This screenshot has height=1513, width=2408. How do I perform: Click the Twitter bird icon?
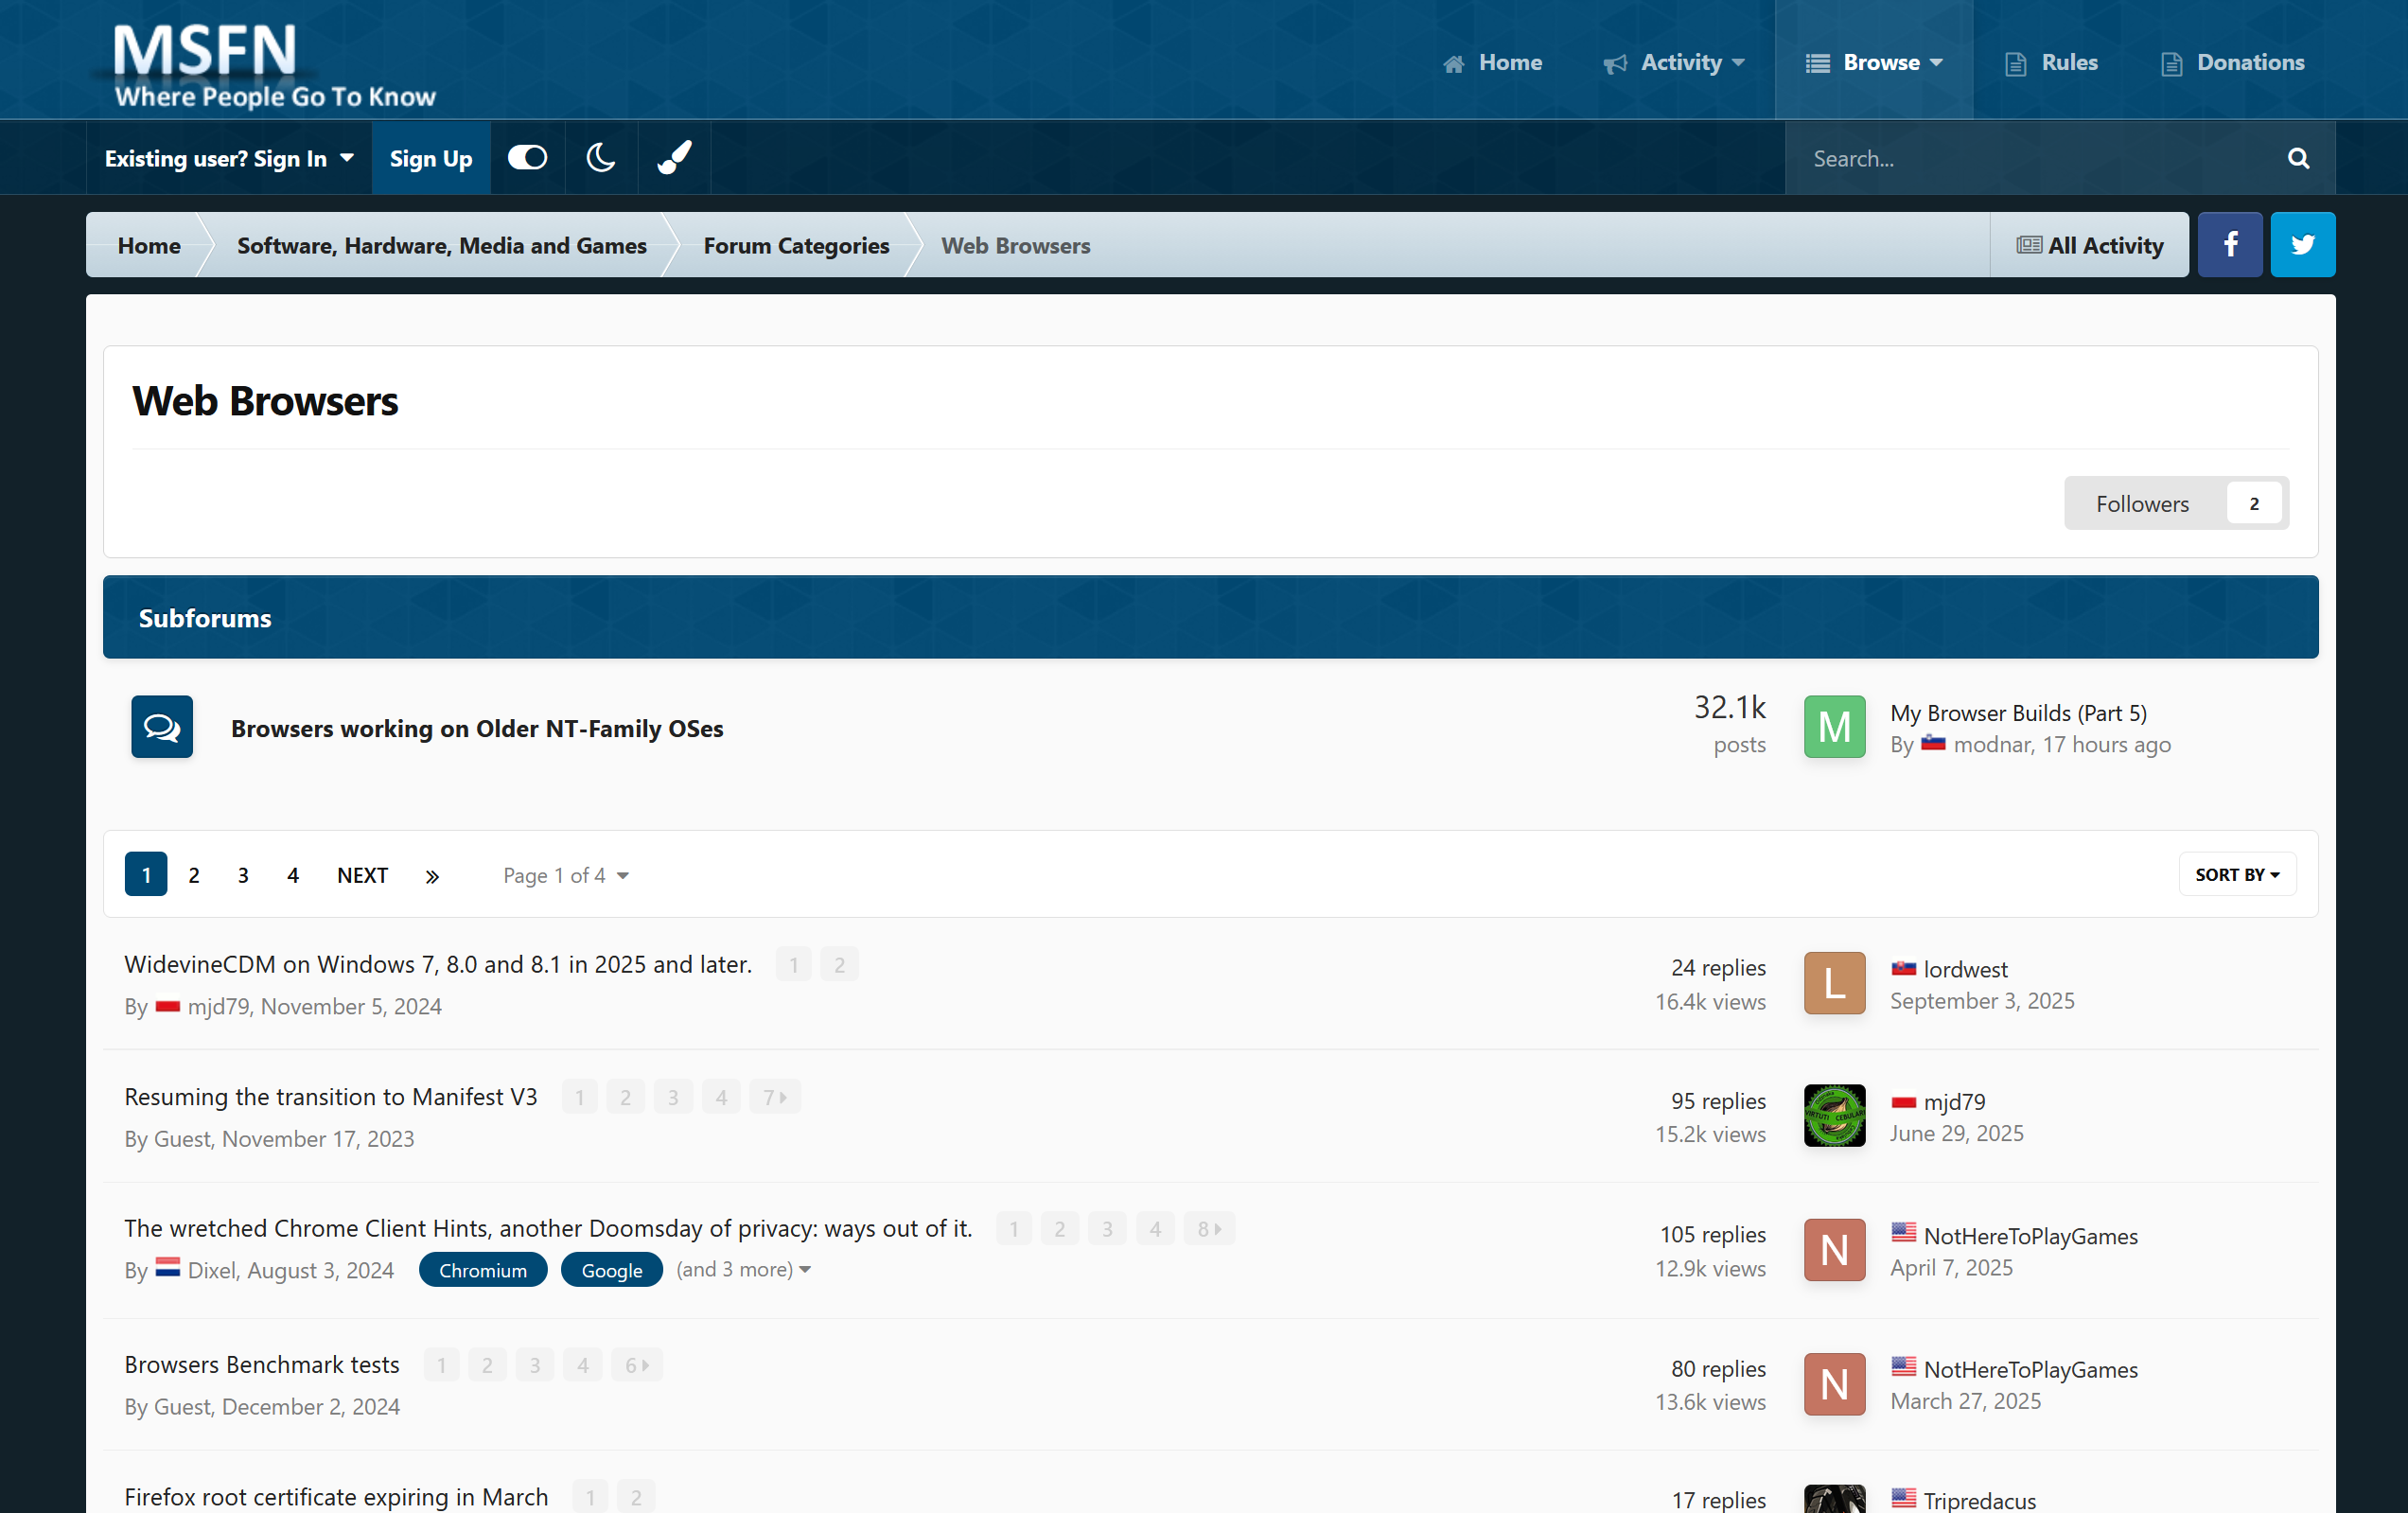point(2302,244)
